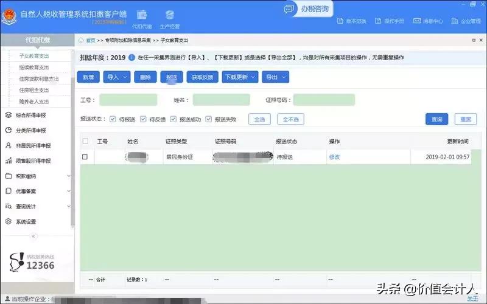The height and width of the screenshot is (304, 487).
Task: Check the table header select-all checkbox
Action: (x=85, y=141)
